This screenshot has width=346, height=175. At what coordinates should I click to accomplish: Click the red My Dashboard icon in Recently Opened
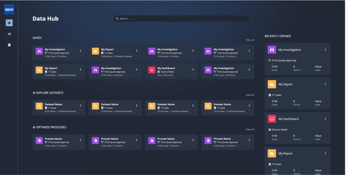point(272,119)
